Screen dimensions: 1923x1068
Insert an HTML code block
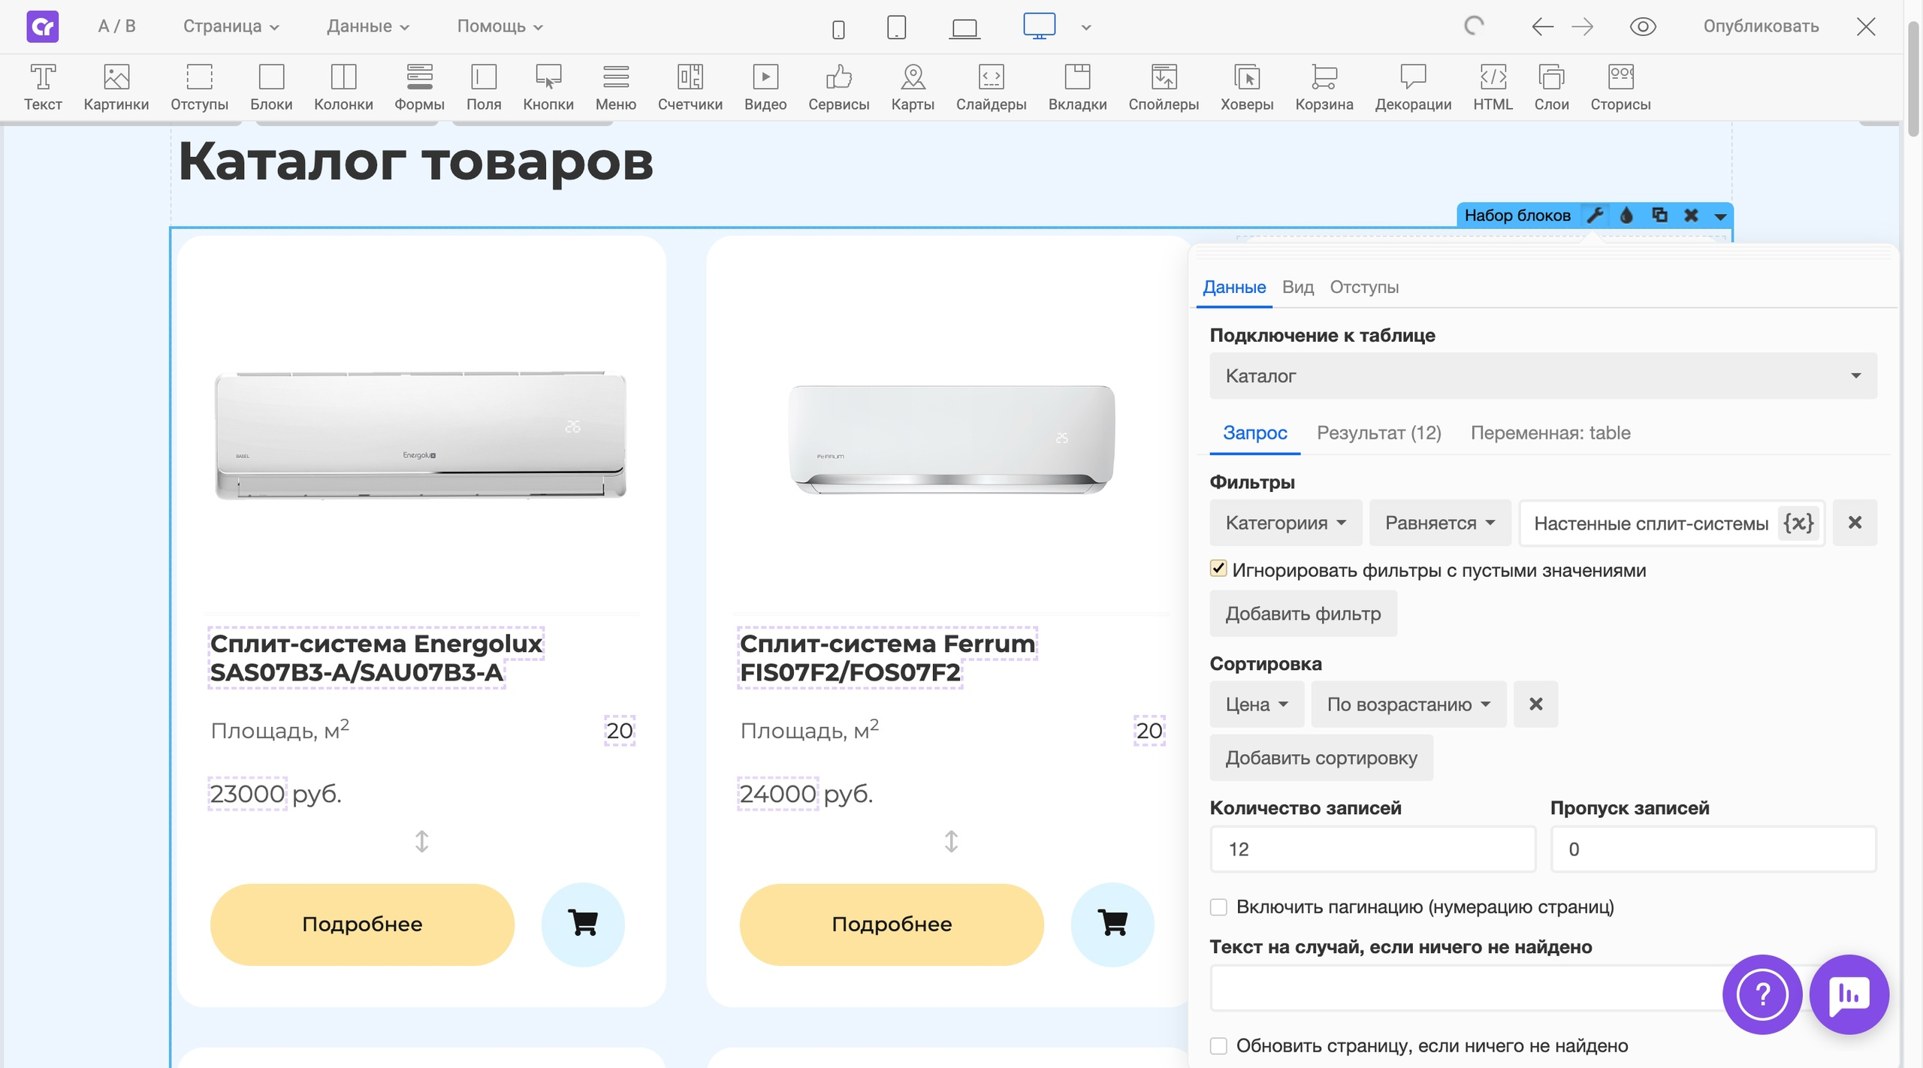[1493, 87]
